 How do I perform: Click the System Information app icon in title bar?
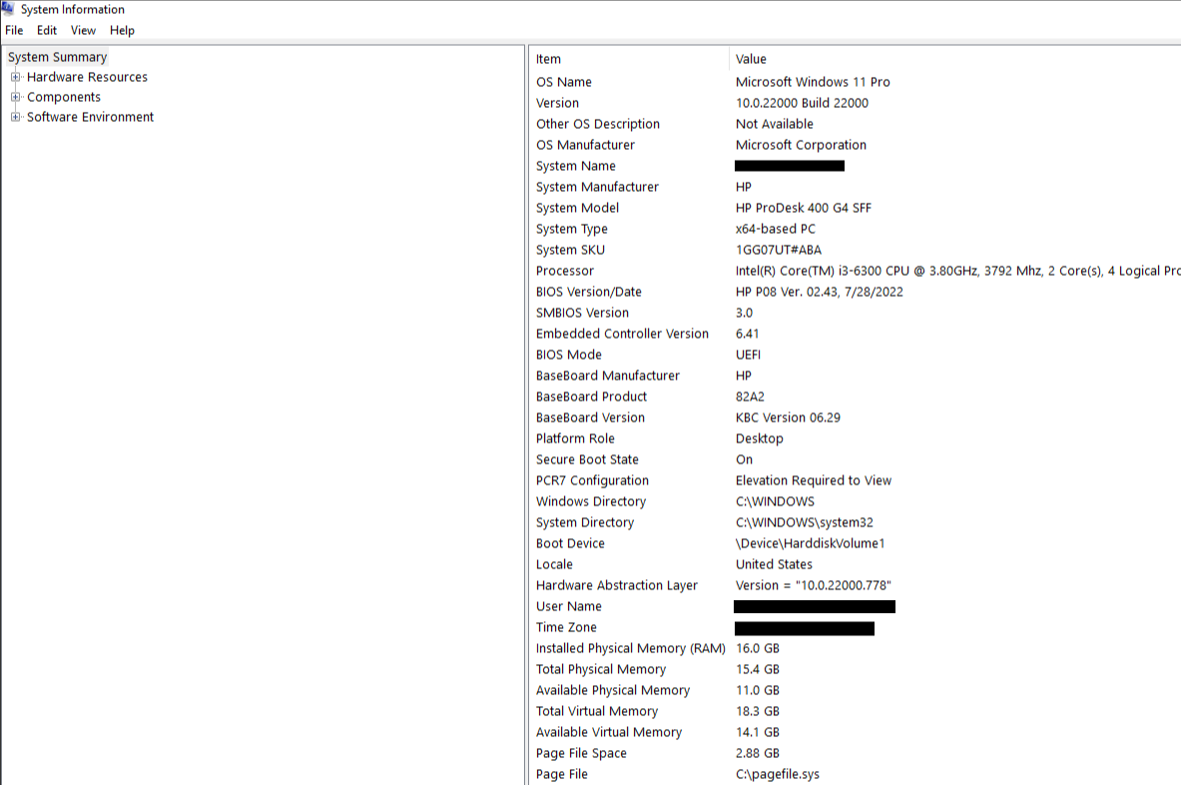click(x=8, y=8)
